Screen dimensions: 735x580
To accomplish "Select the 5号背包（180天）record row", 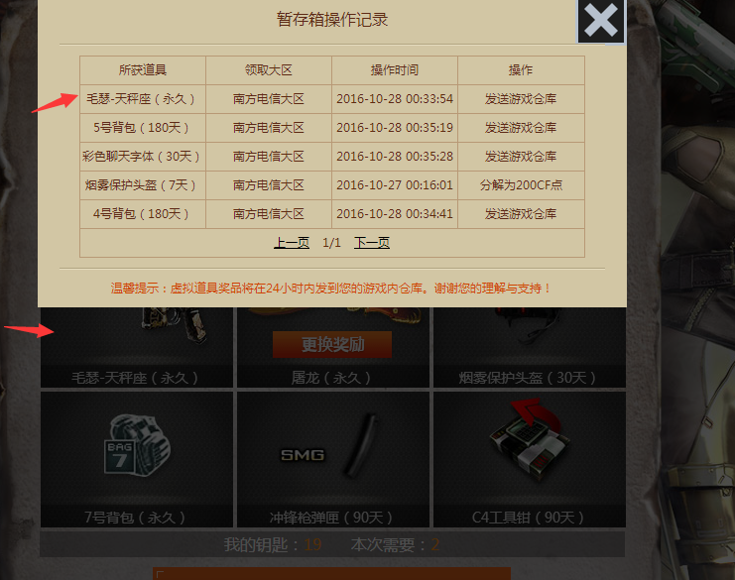I will point(332,128).
